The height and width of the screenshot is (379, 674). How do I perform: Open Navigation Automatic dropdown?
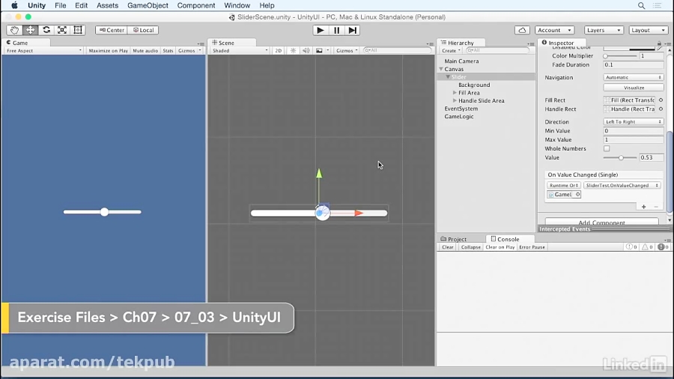634,77
